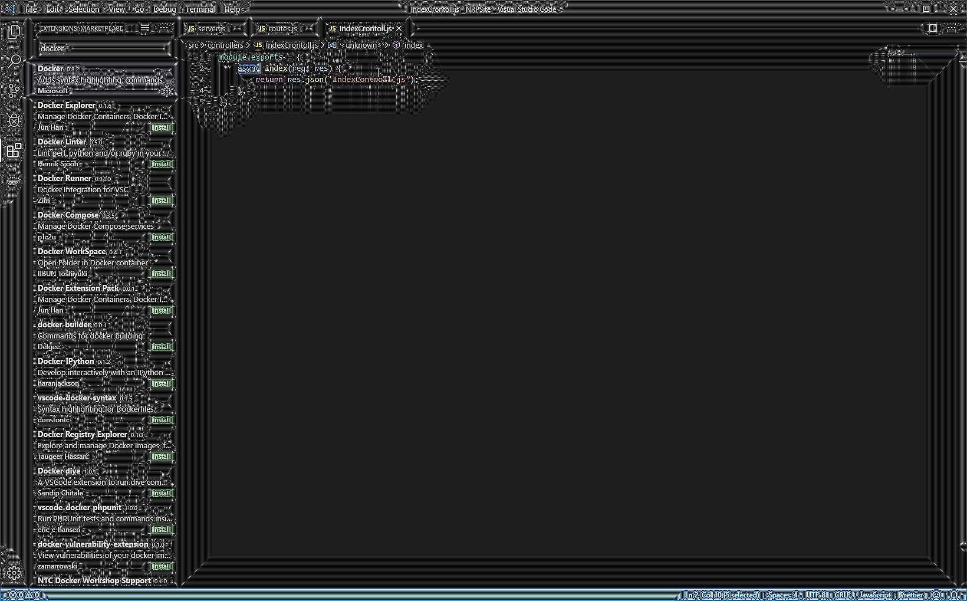The height and width of the screenshot is (601, 967).
Task: Change file encoding UTF-8 in status bar
Action: (x=816, y=595)
